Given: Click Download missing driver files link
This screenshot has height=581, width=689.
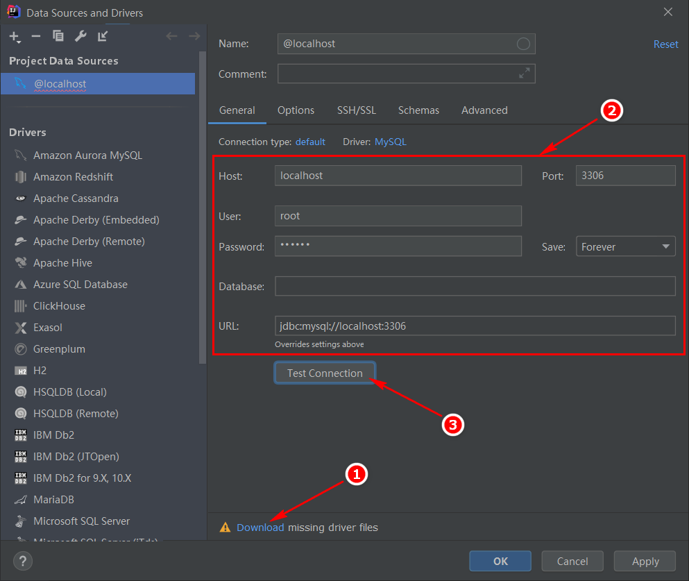Looking at the screenshot, I should [x=260, y=528].
